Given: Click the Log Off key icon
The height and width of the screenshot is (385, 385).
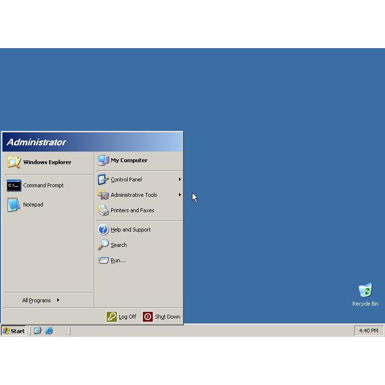Looking at the screenshot, I should (112, 317).
